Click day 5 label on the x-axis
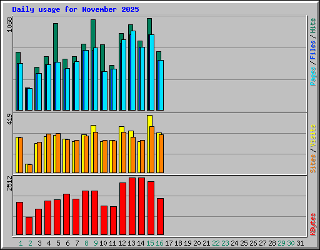 58,243
